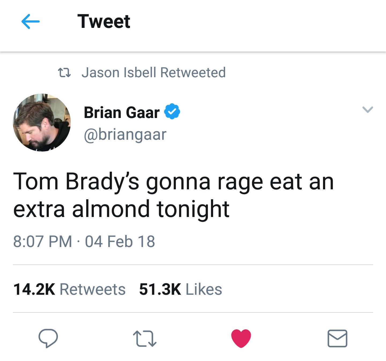Image resolution: width=386 pixels, height=361 pixels.
Task: View the 14.2K Retweets list
Action: tap(69, 289)
